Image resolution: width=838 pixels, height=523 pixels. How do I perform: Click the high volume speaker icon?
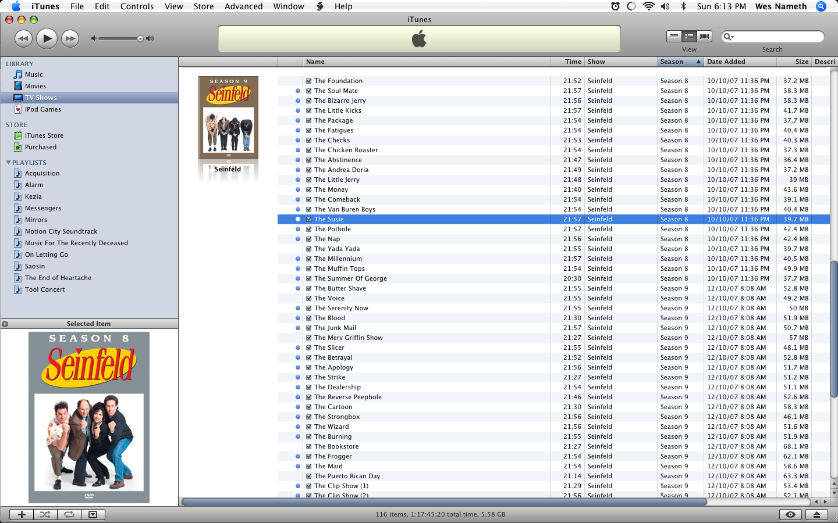(150, 39)
